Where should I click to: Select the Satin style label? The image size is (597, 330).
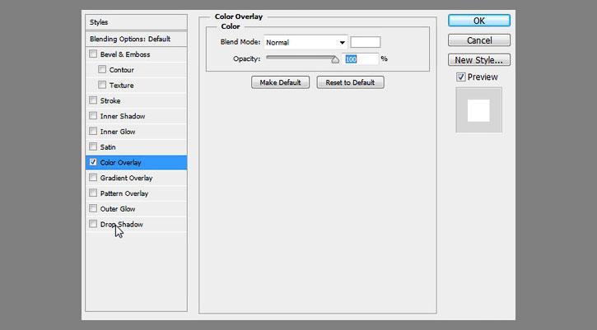(x=108, y=147)
